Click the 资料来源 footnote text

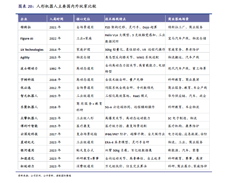[44, 176]
